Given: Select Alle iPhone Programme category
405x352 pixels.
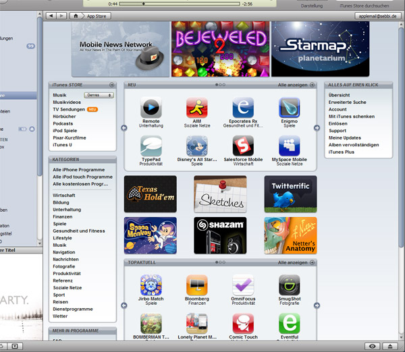Looking at the screenshot, I should tap(82, 169).
